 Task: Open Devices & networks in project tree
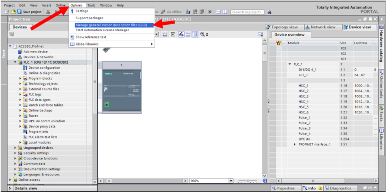click(x=38, y=57)
